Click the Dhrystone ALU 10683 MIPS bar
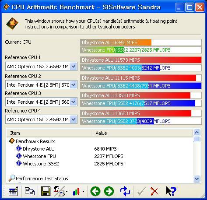This screenshot has width=207, height=200. tap(141, 113)
